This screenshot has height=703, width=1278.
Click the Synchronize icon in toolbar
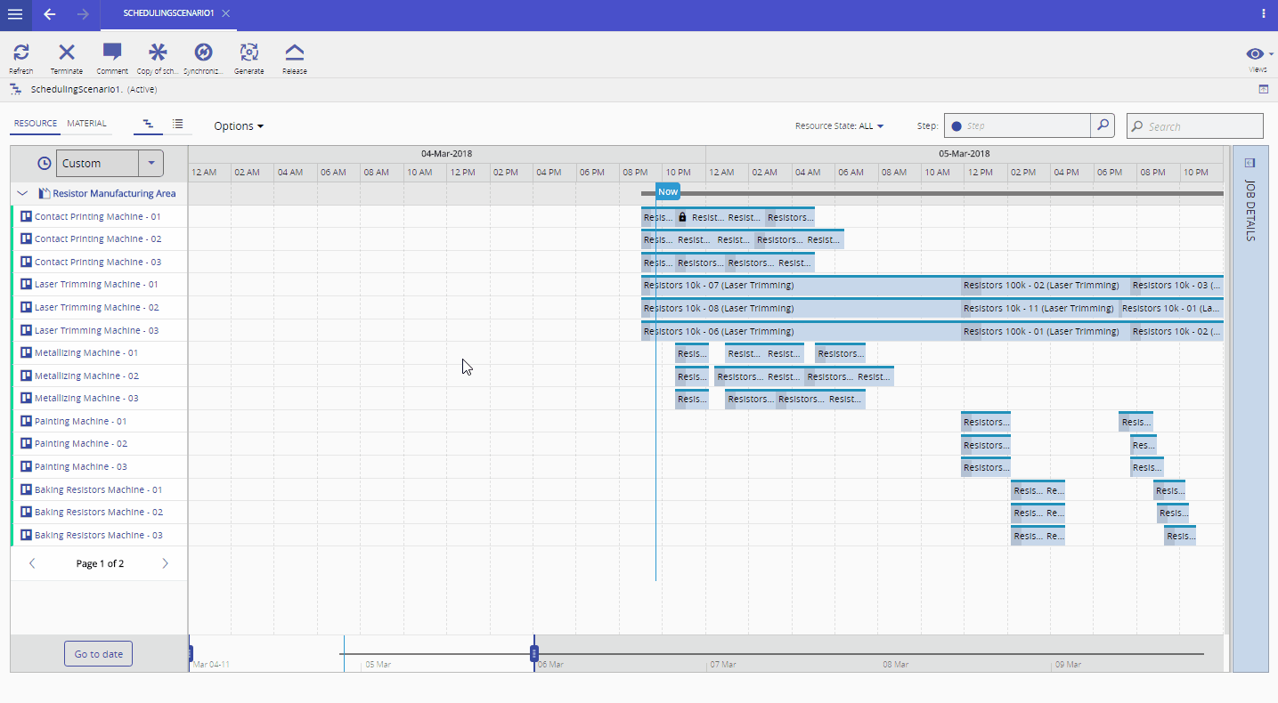coord(203,53)
